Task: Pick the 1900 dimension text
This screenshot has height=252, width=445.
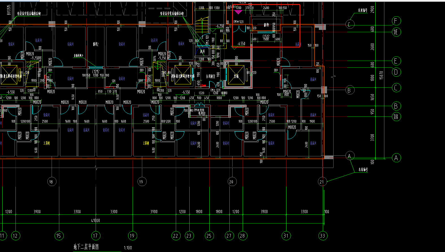Action: (x=312, y=121)
